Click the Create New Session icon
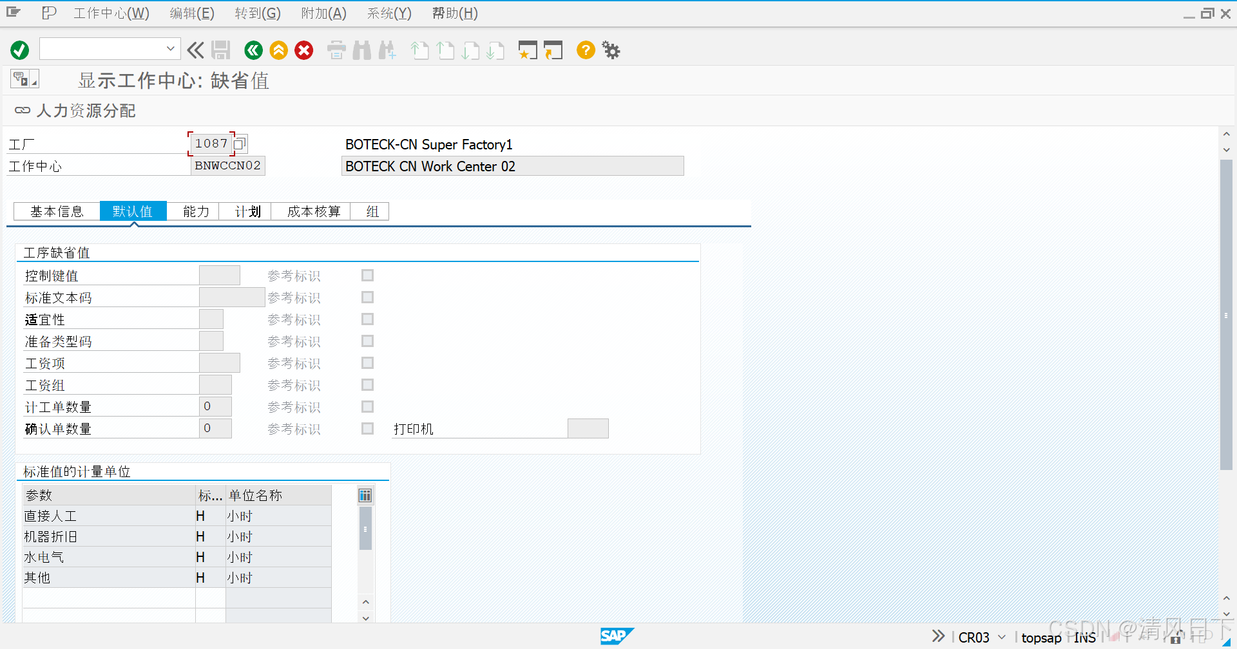The height and width of the screenshot is (649, 1237). point(528,50)
